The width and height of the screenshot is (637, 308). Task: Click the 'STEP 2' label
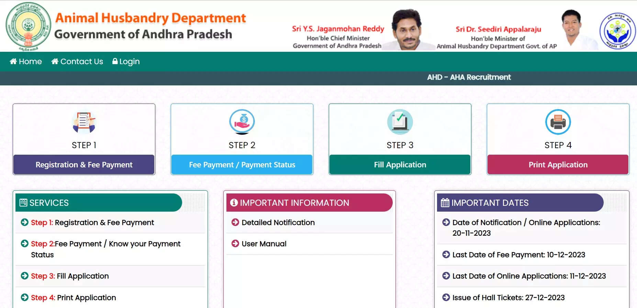coord(242,145)
